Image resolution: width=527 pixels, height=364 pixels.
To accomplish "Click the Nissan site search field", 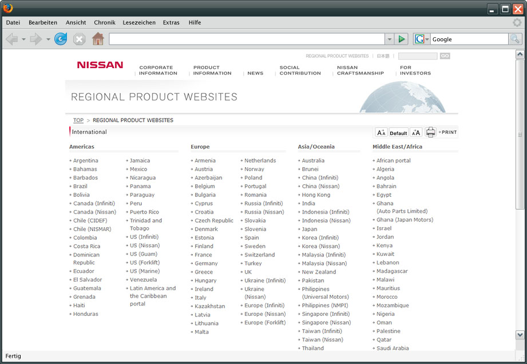I will 418,56.
